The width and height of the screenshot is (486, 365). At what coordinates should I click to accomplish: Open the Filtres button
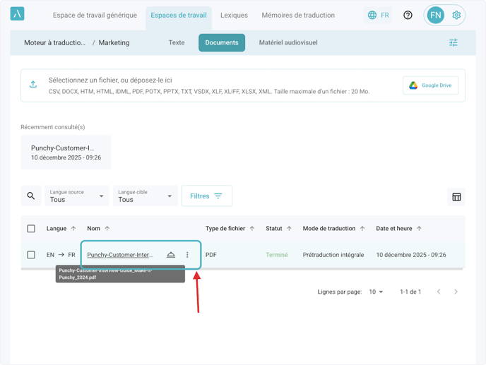point(206,196)
